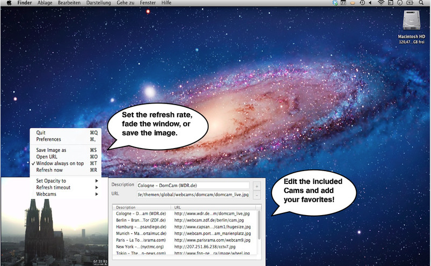This screenshot has width=431, height=266.
Task: Open the Time Machine status icon
Action: point(362,3)
